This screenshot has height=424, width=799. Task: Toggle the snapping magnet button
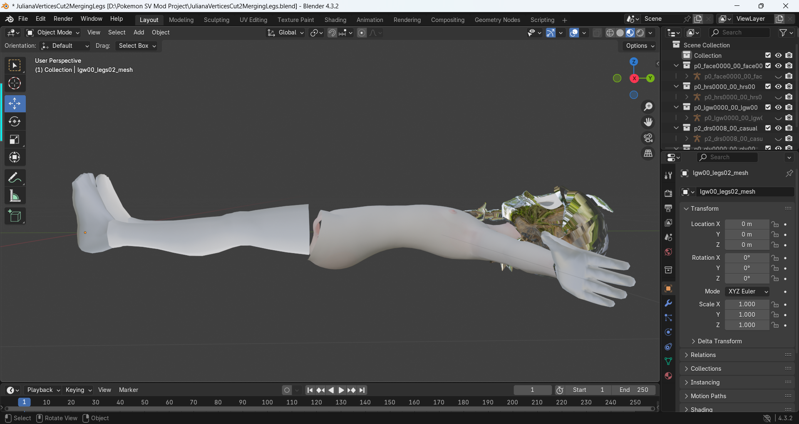coord(332,33)
